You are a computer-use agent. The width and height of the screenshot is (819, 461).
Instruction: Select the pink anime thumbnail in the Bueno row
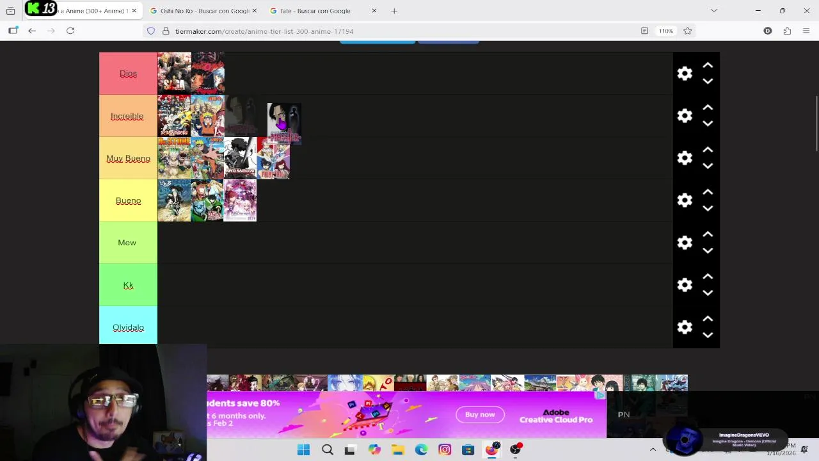coord(241,200)
